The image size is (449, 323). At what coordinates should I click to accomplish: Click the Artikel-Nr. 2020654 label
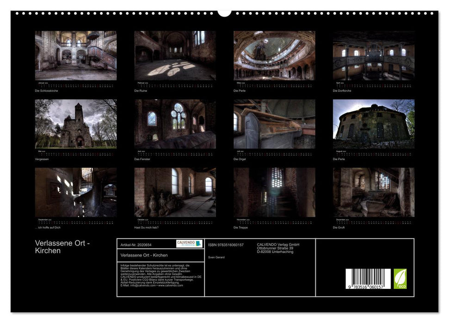point(137,244)
